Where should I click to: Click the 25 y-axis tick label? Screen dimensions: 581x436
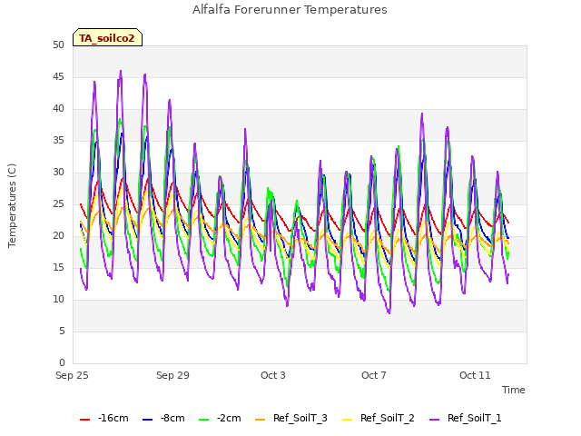click(58, 203)
